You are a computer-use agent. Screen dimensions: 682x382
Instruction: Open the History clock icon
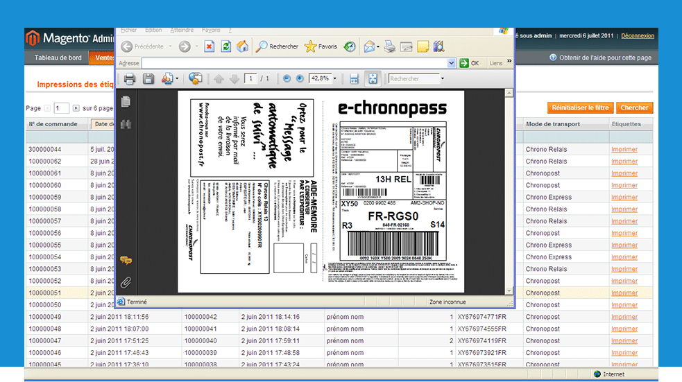pos(350,46)
